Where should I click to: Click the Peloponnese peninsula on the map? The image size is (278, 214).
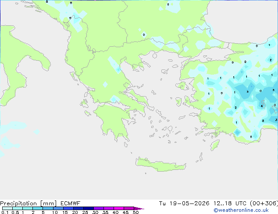click(114, 121)
